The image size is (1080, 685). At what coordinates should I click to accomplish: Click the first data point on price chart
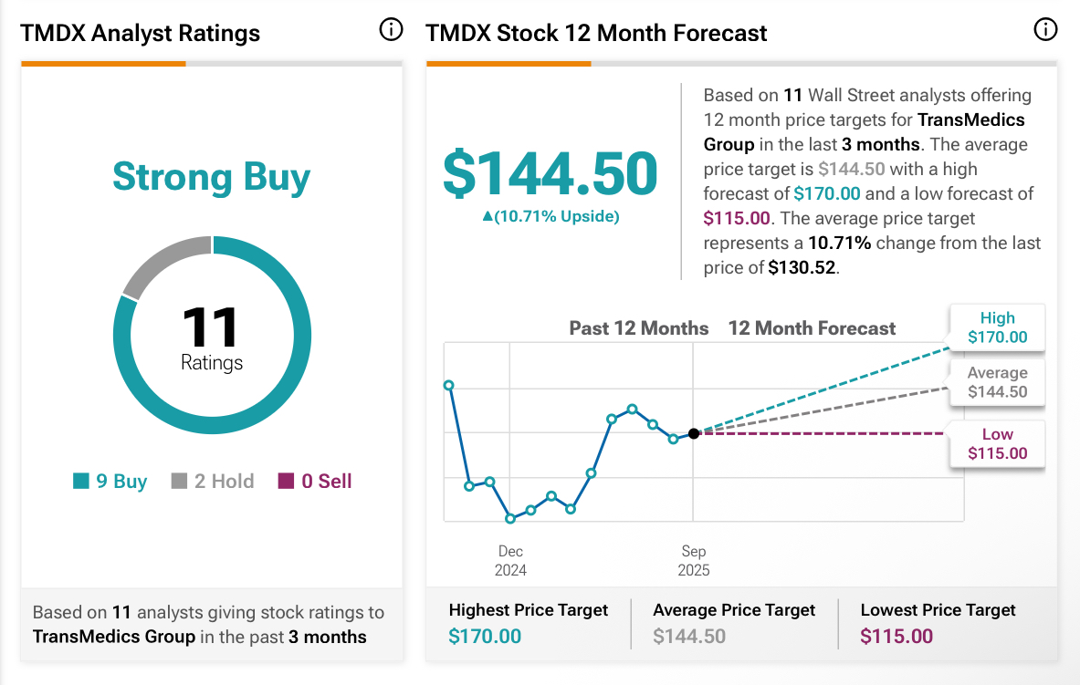tap(448, 385)
